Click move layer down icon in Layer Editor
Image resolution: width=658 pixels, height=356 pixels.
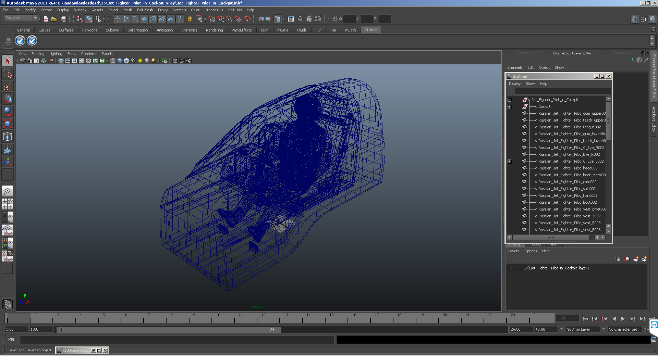coord(626,259)
